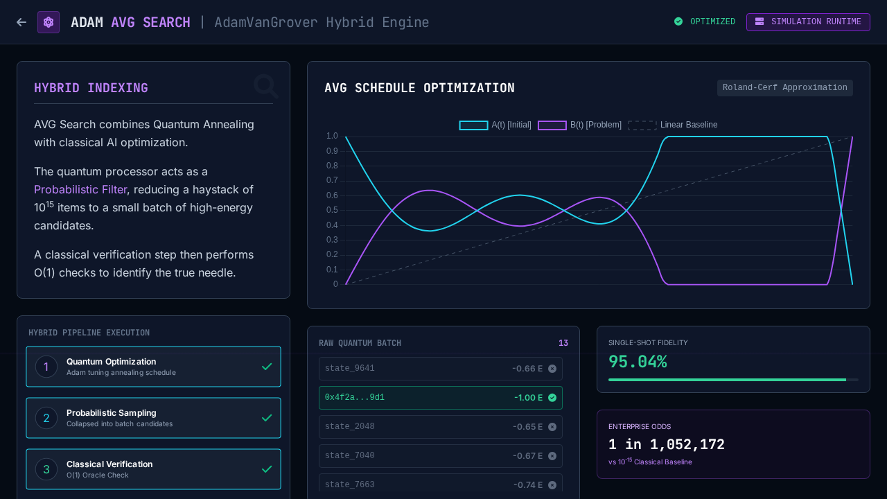Click the green check icon on 0x4f2a...9d1

[x=552, y=398]
